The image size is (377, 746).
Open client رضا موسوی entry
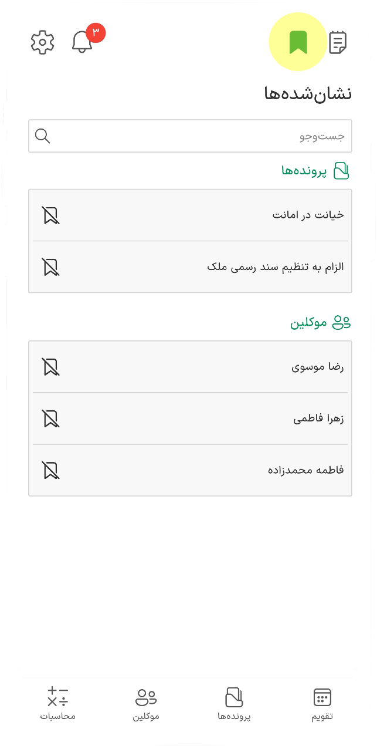point(190,367)
